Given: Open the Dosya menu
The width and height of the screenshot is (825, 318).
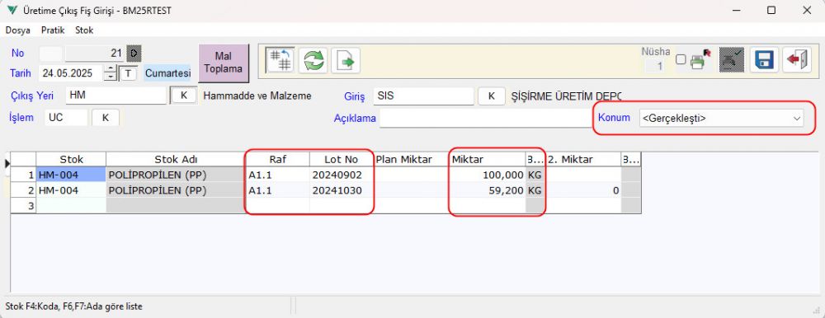Looking at the screenshot, I should coord(18,30).
